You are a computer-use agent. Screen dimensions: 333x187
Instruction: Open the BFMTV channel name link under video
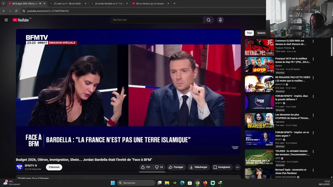29,166
